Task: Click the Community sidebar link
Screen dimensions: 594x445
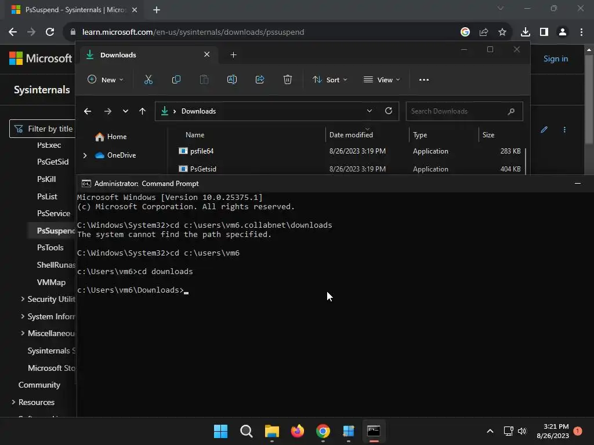Action: pyautogui.click(x=39, y=385)
